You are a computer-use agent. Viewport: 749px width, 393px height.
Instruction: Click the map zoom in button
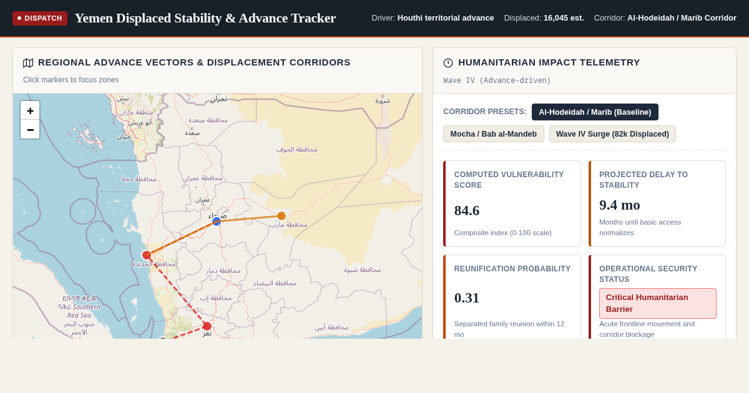[x=30, y=110]
